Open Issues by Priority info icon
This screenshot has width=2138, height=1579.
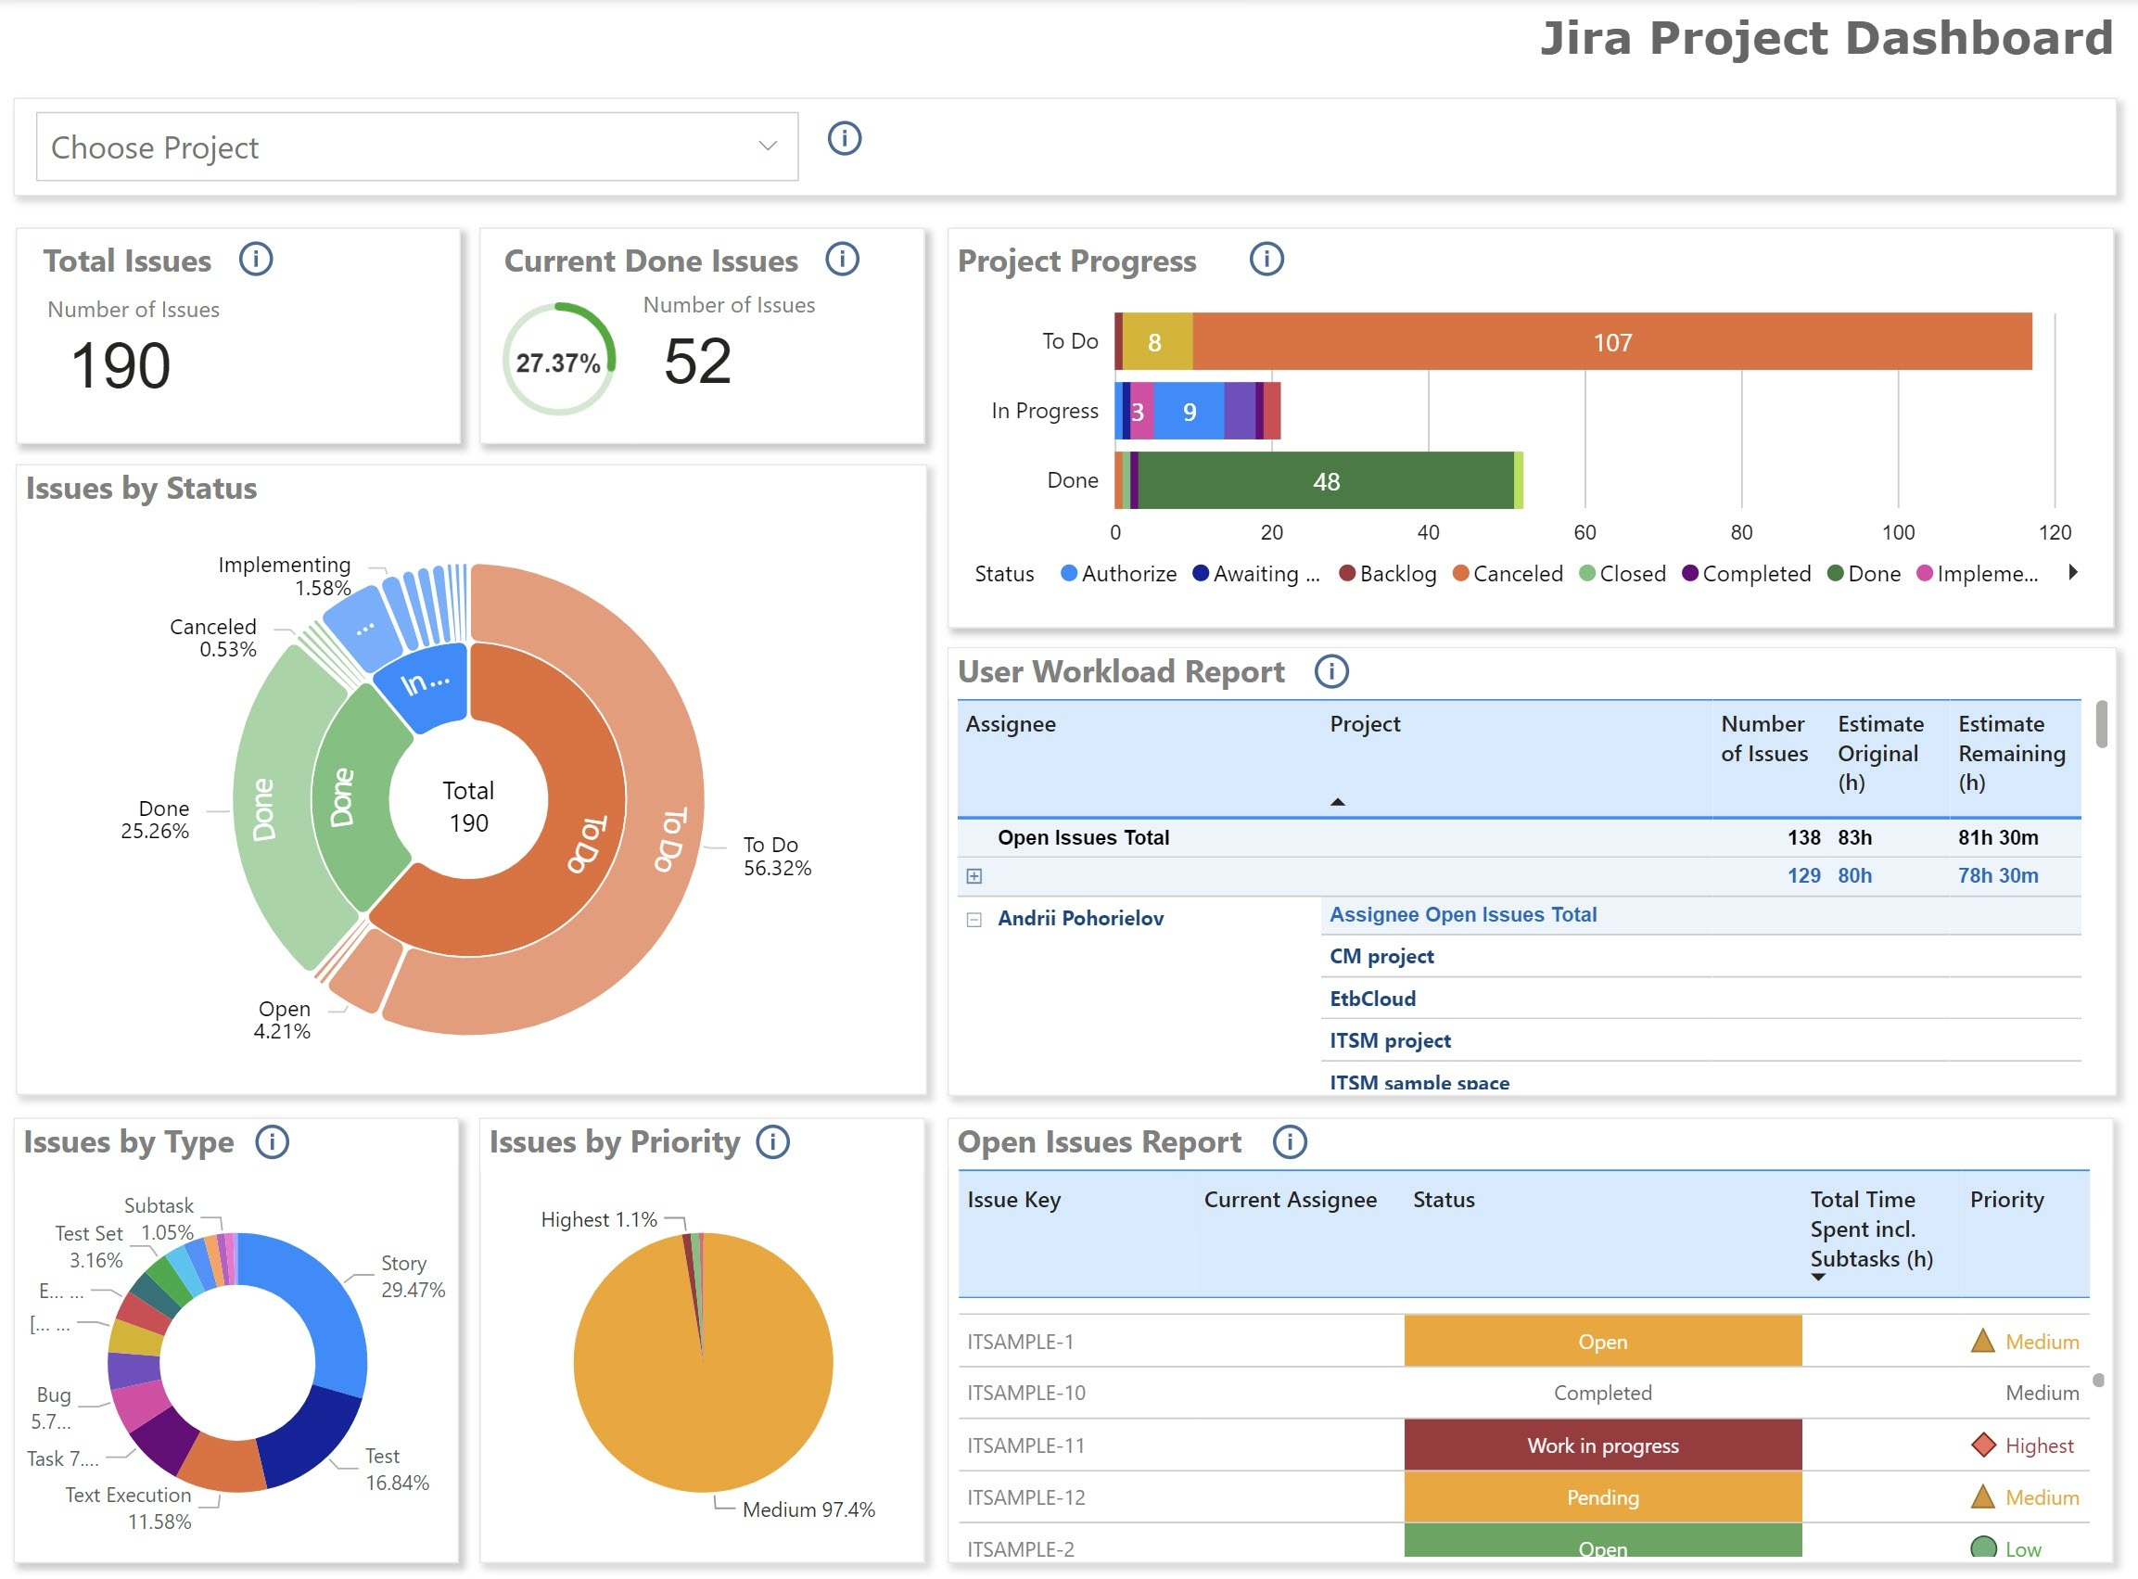(x=772, y=1141)
